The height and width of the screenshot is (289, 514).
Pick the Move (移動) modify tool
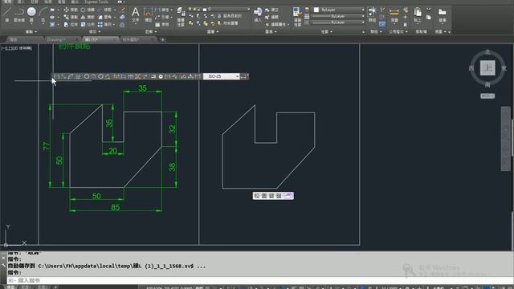(x=71, y=10)
